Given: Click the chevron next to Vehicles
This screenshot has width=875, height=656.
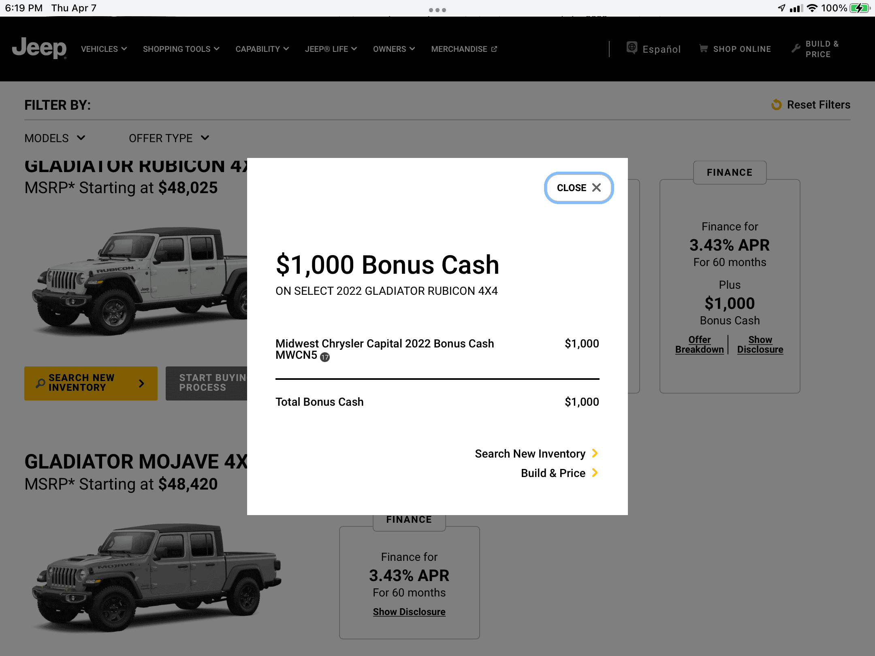Looking at the screenshot, I should (x=124, y=49).
